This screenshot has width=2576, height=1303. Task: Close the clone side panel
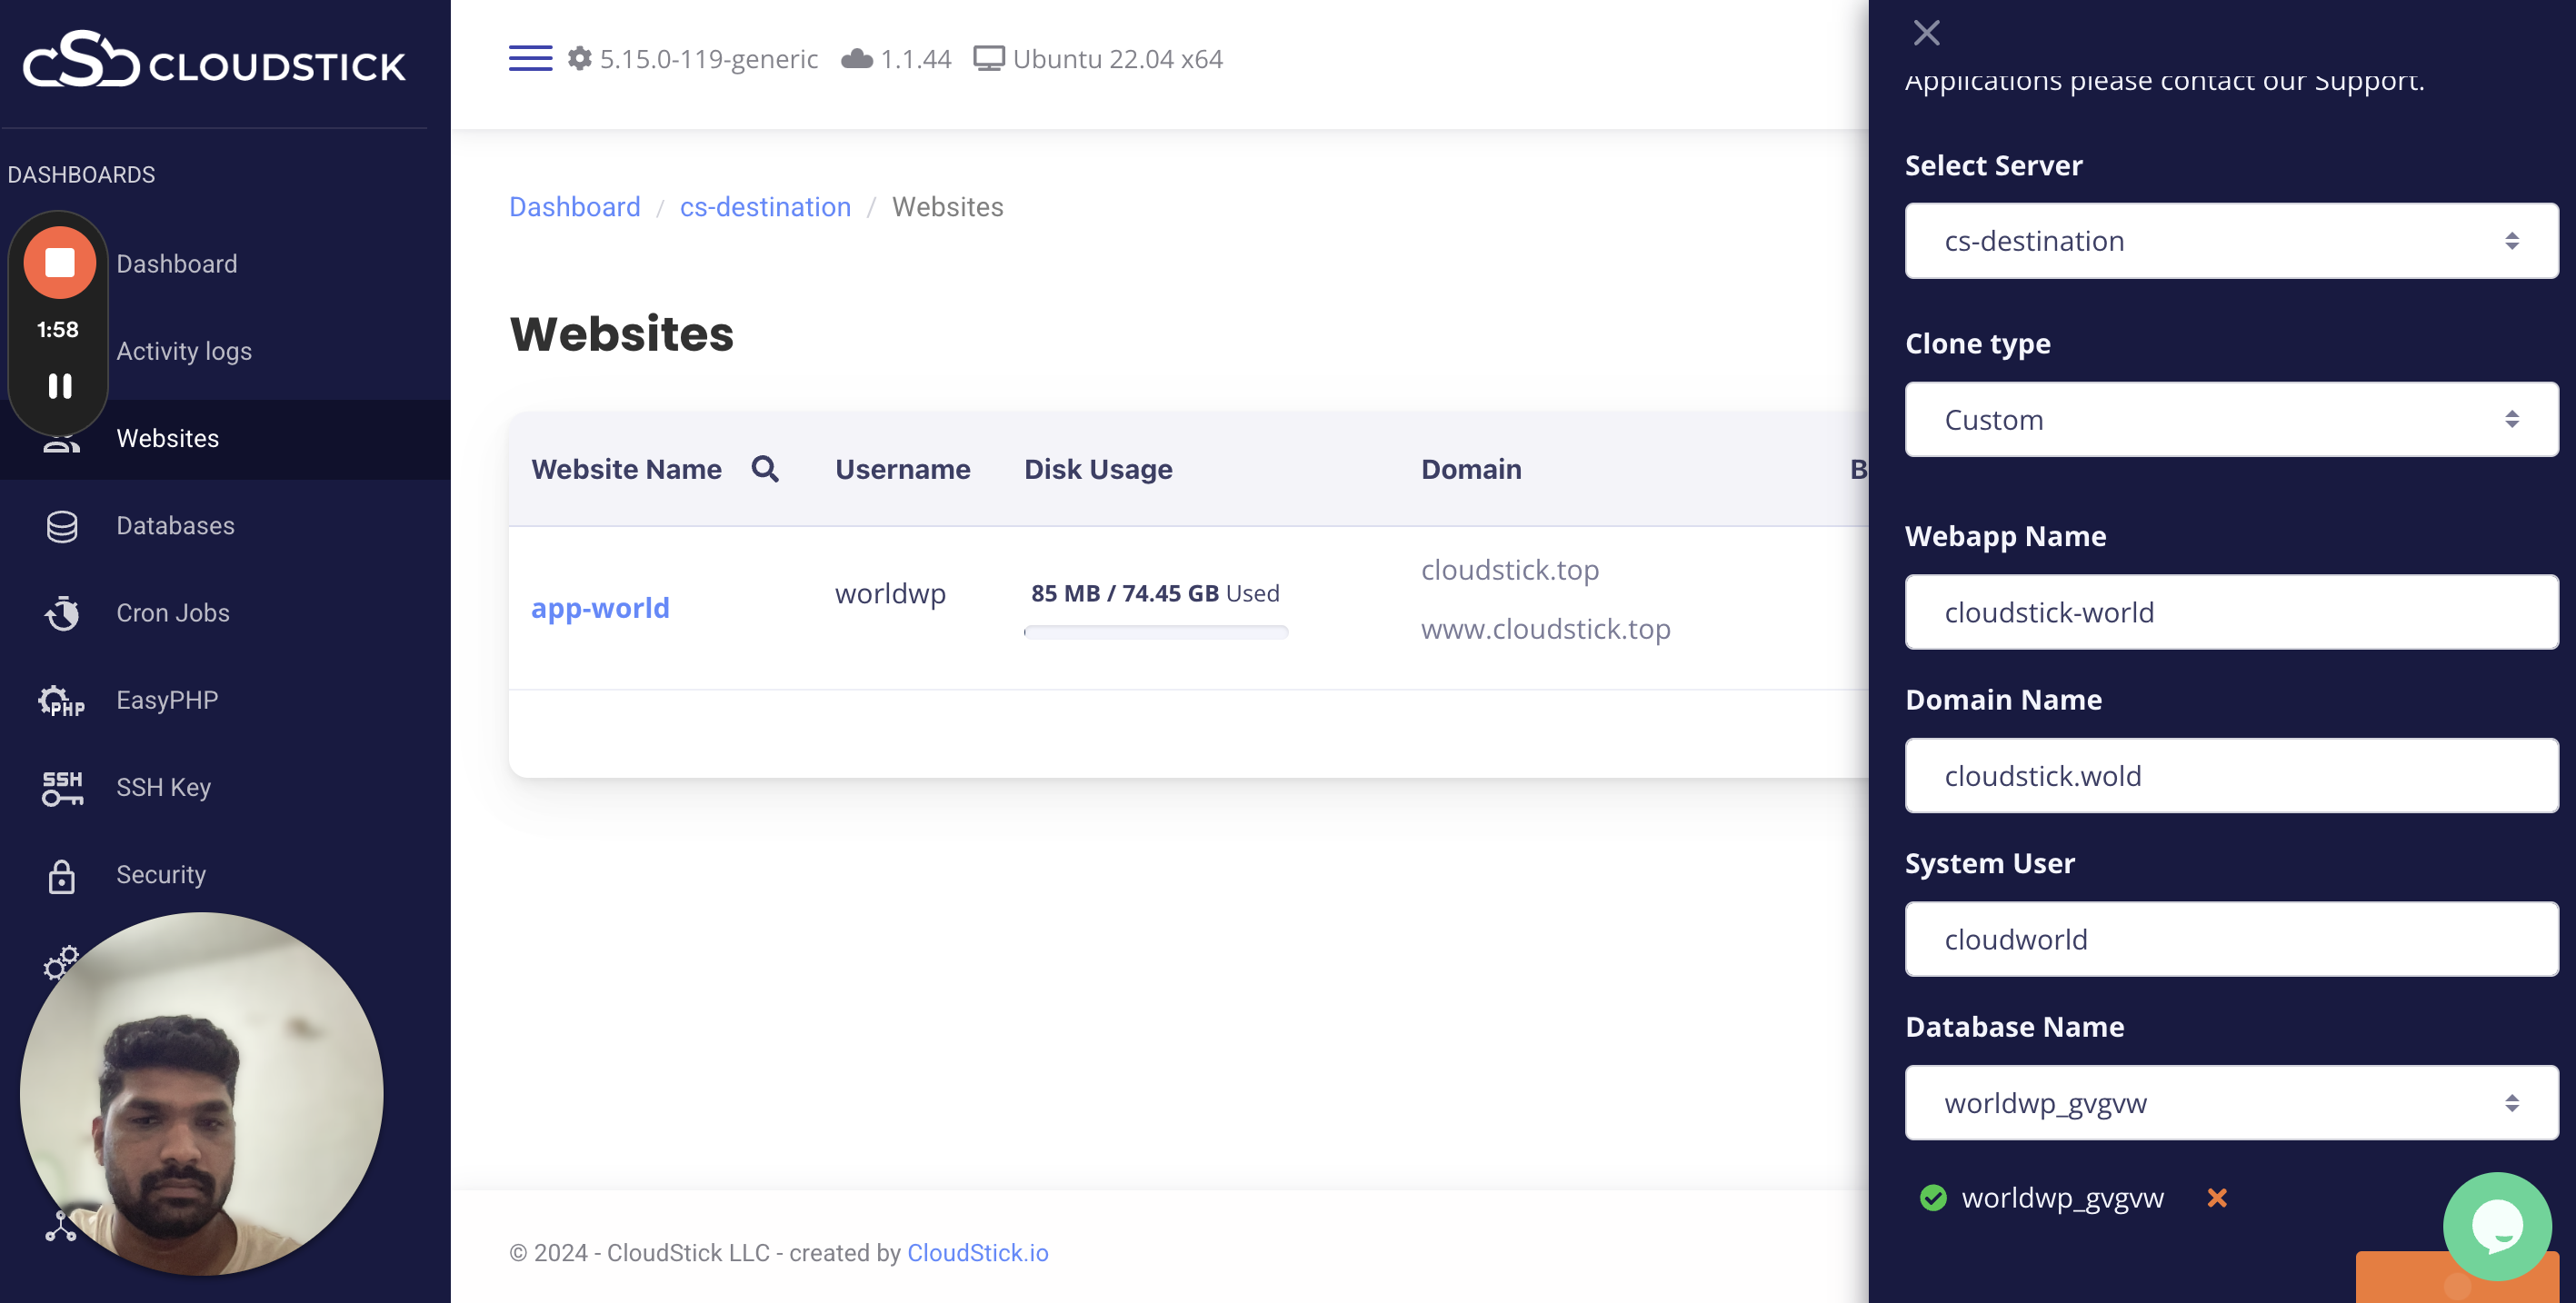point(1926,33)
